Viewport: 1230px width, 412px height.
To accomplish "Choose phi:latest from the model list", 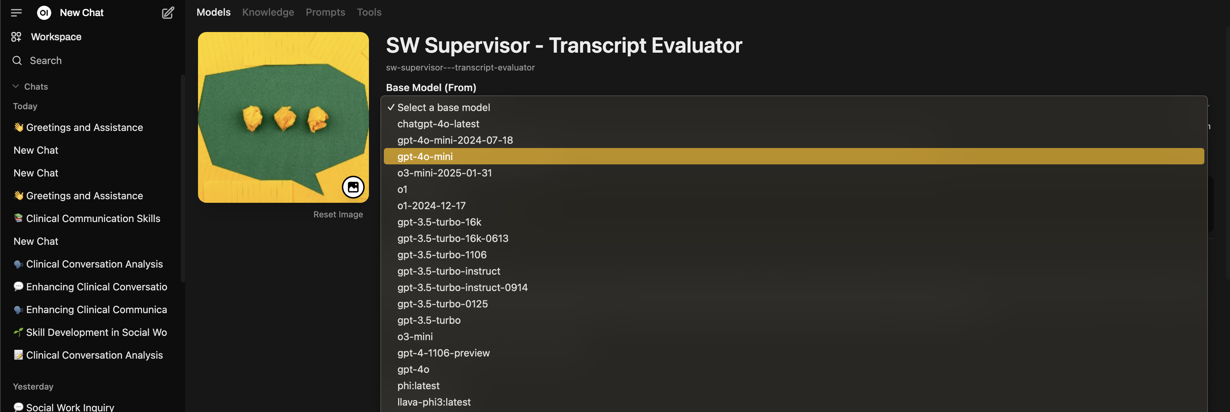I will 418,386.
